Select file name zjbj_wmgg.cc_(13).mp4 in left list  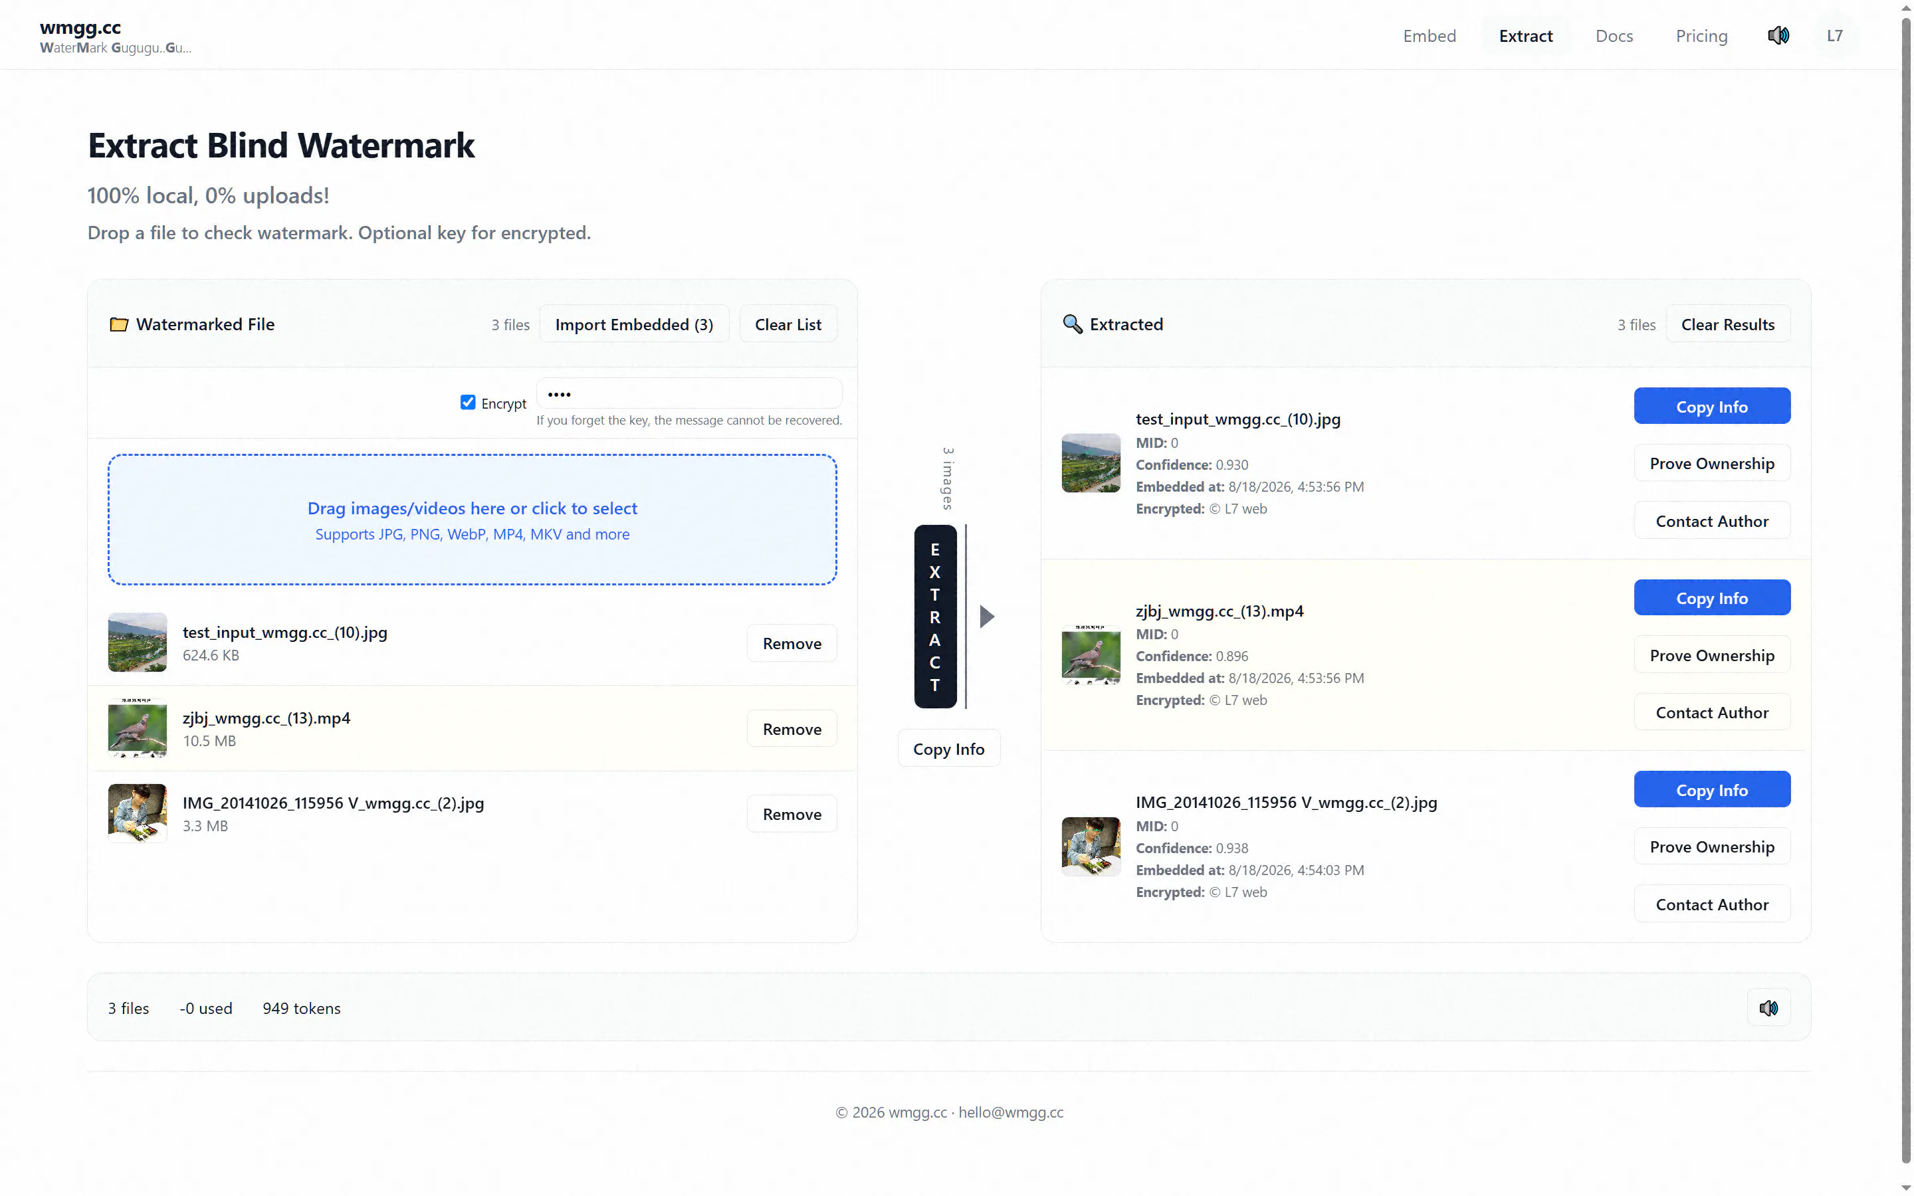click(x=266, y=718)
